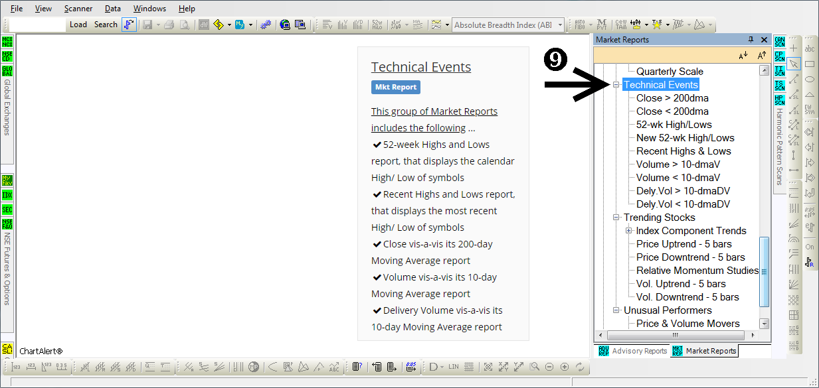Click the Mkt Report blue button

pyautogui.click(x=396, y=87)
